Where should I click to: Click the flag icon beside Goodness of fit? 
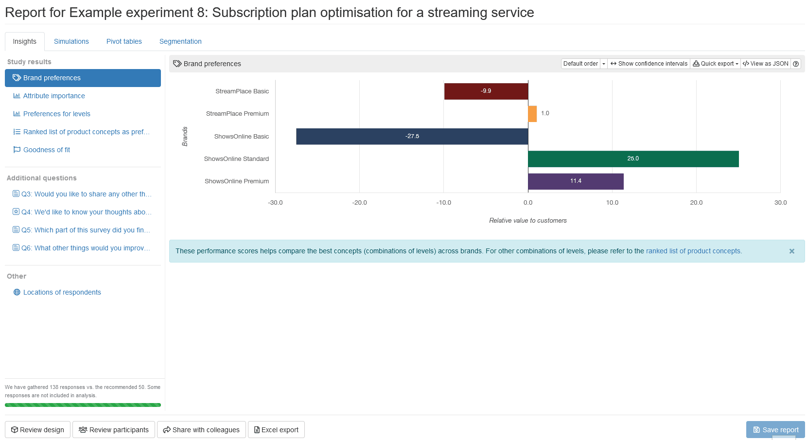17,150
